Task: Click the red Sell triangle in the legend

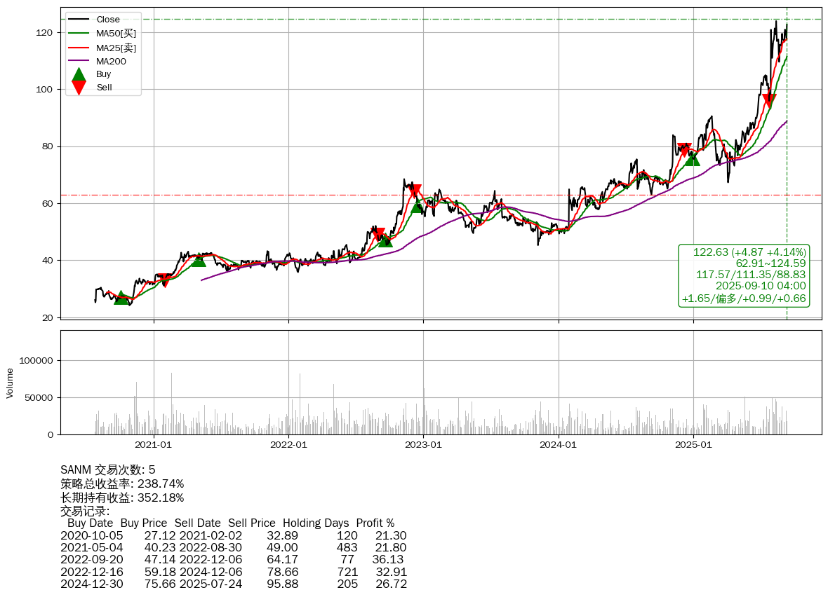Action: [79, 88]
